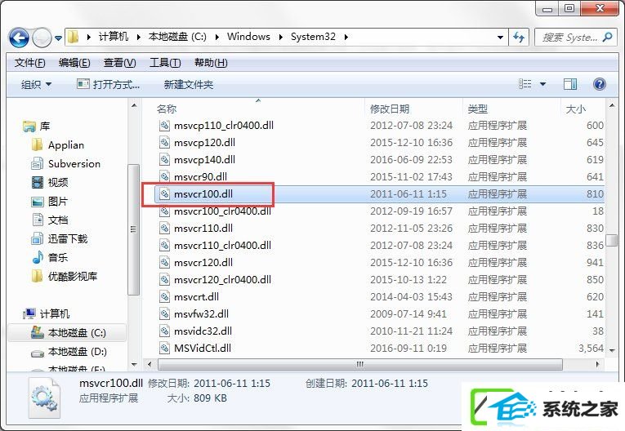Image resolution: width=625 pixels, height=431 pixels.
Task: Click the change view icon in toolbar
Action: [x=525, y=84]
